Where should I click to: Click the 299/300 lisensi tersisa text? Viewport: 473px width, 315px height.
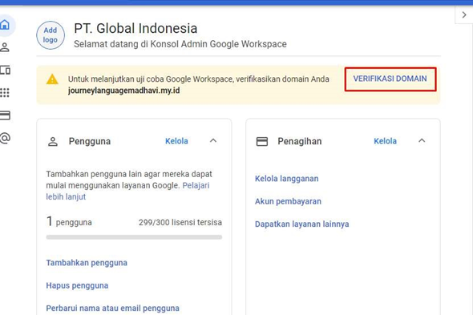click(180, 222)
